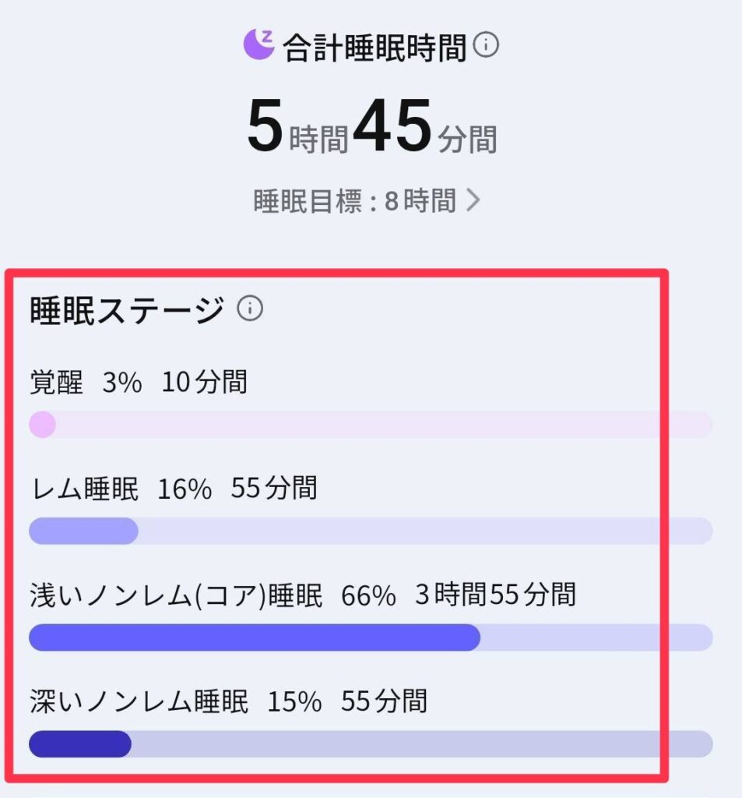
Task: Select the 合計睡眠時間 heading text
Action: pos(374,48)
